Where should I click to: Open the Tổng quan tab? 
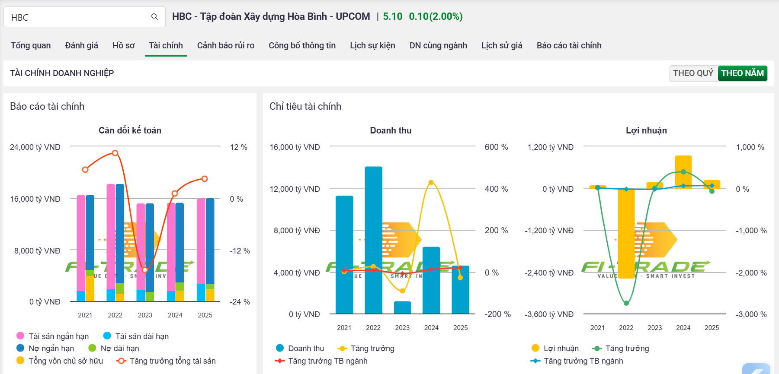pyautogui.click(x=31, y=45)
